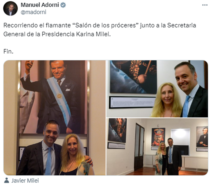Click the black-framed plaque under the top-right painting
This screenshot has width=214, height=187.
coord(132,102)
